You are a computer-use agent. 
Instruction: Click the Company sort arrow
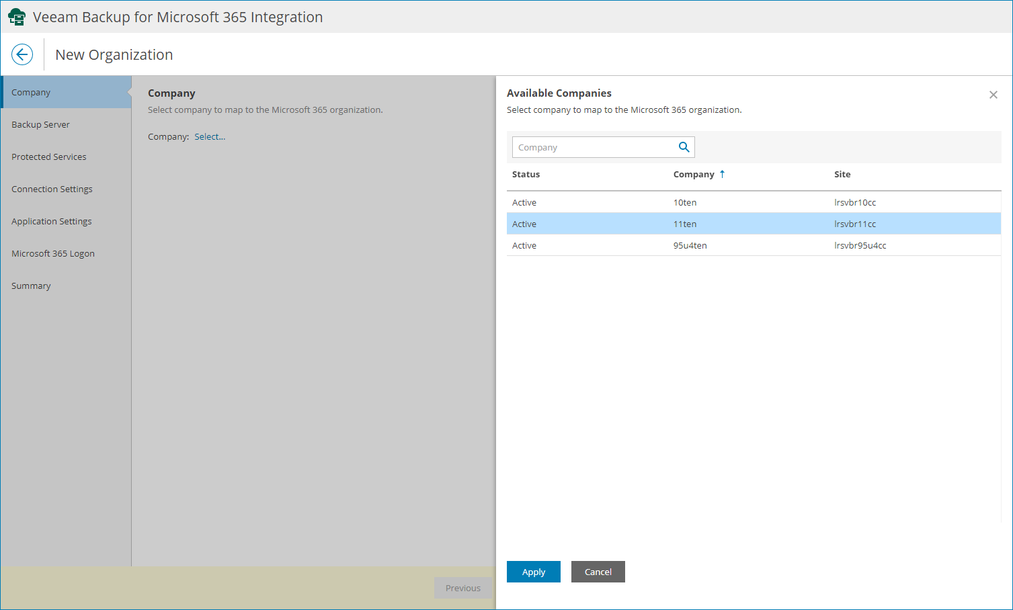722,174
